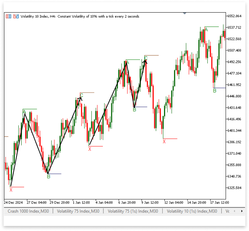The image size is (249, 231).
Task: Click the 17 Jan 12:00 time label
Action: tap(219, 203)
